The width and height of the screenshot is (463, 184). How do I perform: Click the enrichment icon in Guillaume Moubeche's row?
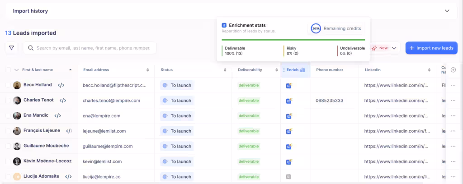click(289, 146)
